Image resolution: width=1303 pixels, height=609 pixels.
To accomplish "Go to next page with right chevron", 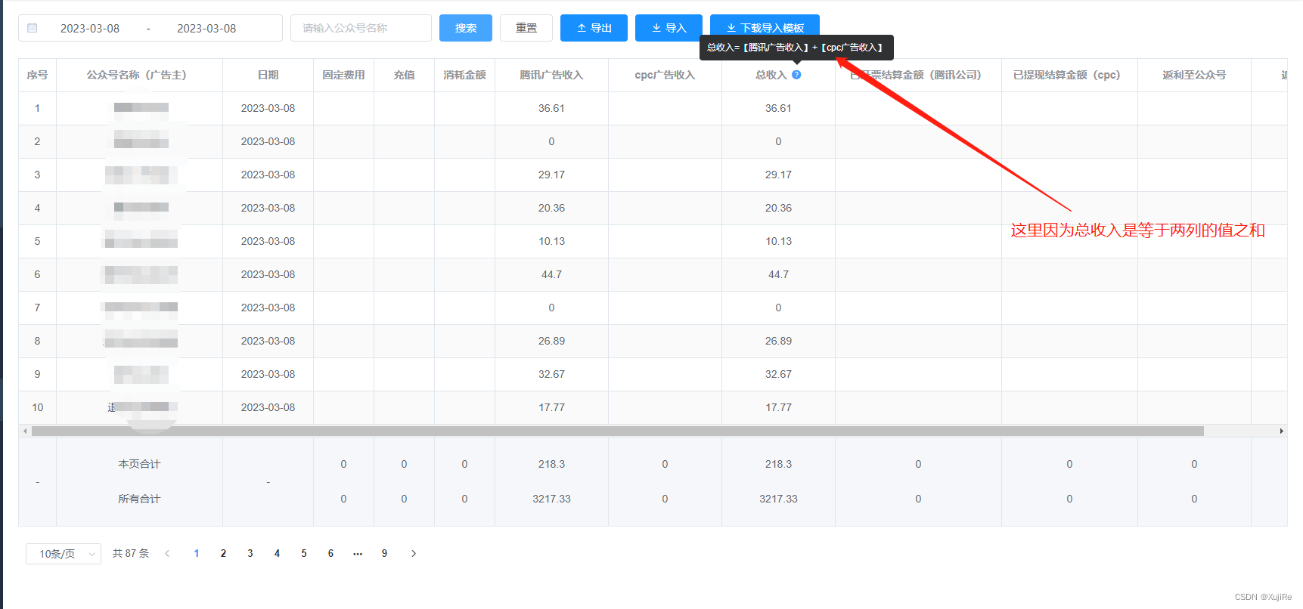I will 414,554.
